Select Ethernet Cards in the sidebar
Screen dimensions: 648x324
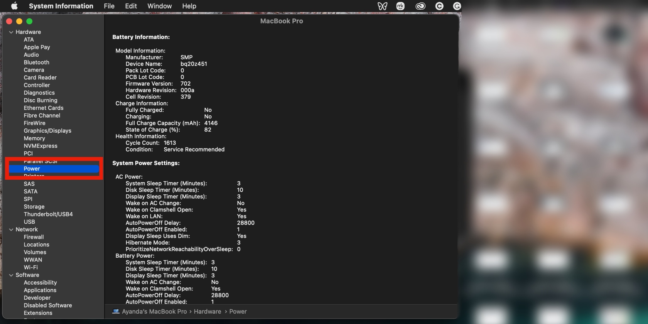(44, 108)
